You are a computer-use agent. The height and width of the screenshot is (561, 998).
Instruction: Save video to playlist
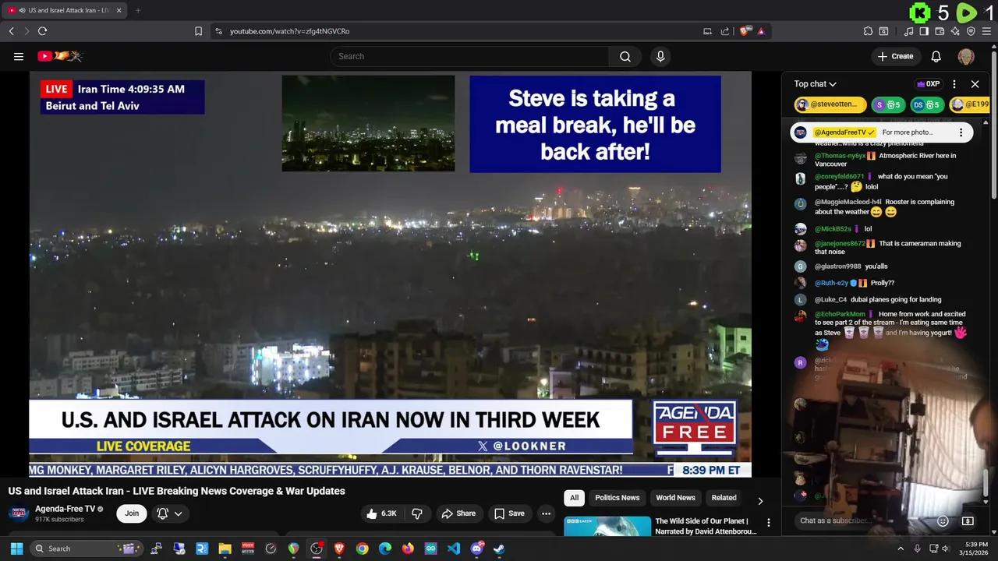pos(509,513)
